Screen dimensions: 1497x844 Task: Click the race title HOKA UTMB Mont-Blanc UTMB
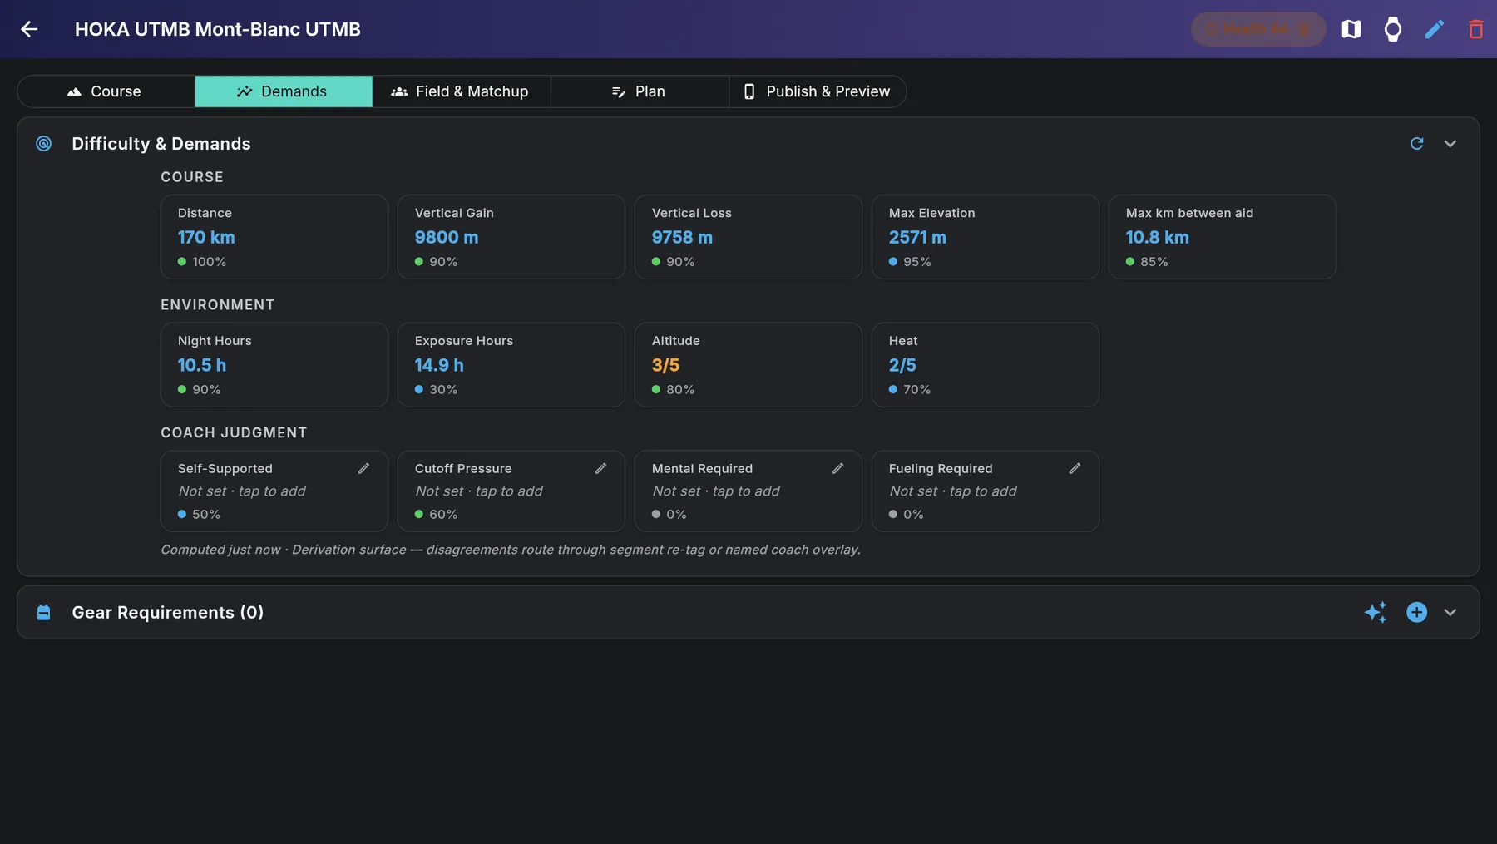(218, 29)
